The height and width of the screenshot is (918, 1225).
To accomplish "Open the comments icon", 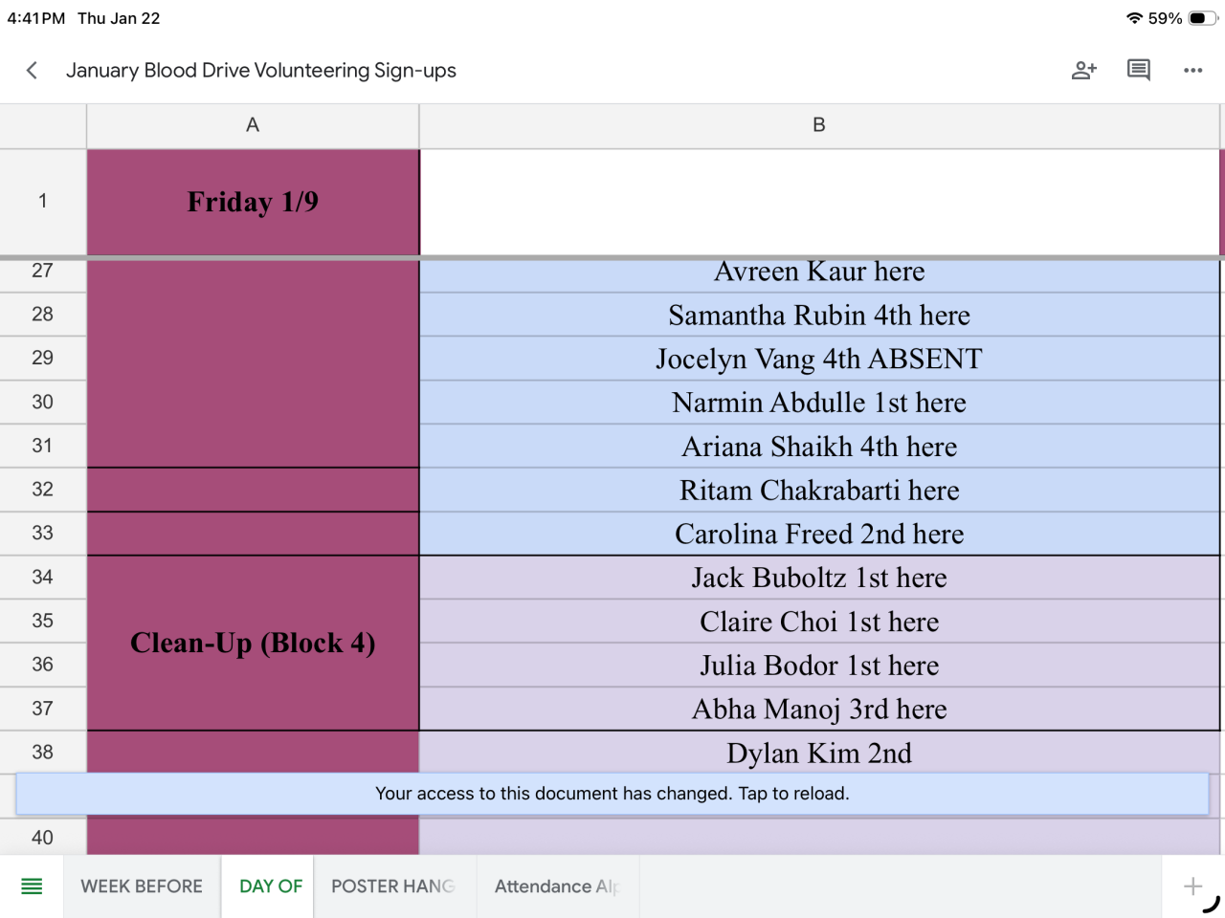I will pyautogui.click(x=1138, y=70).
